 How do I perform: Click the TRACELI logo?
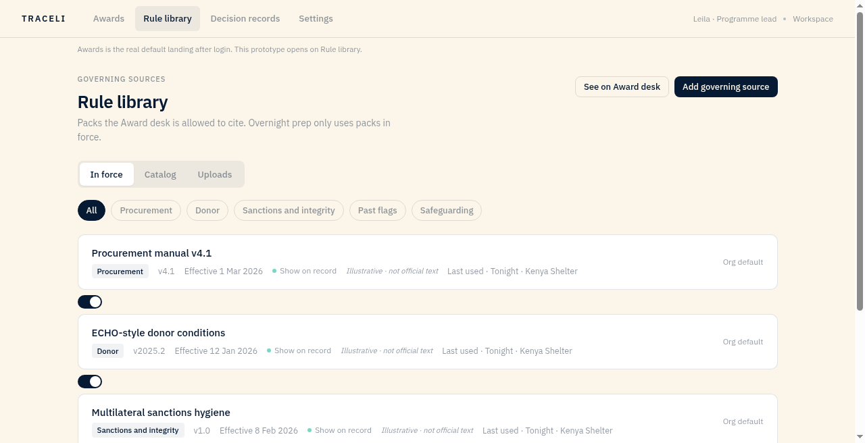(43, 19)
